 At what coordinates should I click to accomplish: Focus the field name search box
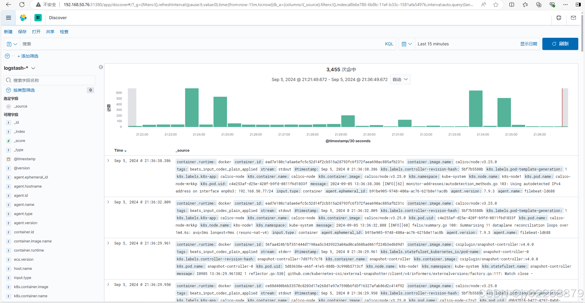click(49, 80)
